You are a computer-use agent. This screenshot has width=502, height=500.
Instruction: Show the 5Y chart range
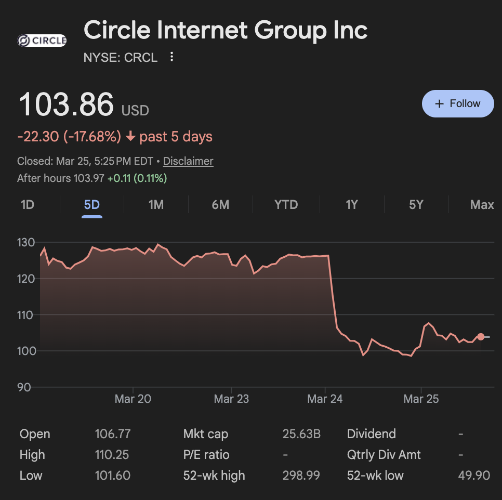click(x=416, y=205)
